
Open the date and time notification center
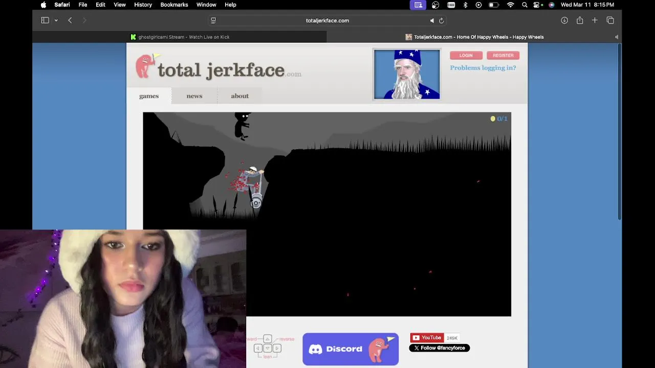pyautogui.click(x=587, y=5)
